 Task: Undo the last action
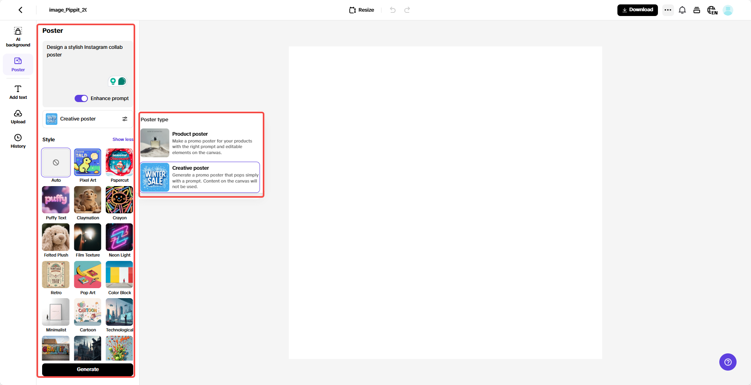tap(393, 10)
